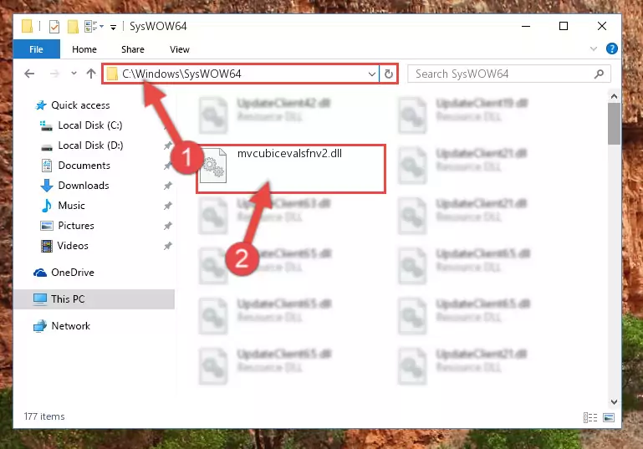The image size is (643, 449).
Task: Open Videos in the sidebar
Action: [73, 246]
